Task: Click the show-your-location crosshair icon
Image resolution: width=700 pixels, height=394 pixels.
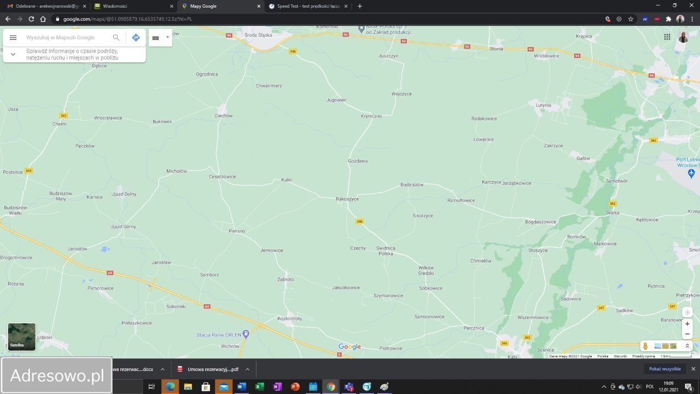Action: pyautogui.click(x=687, y=312)
